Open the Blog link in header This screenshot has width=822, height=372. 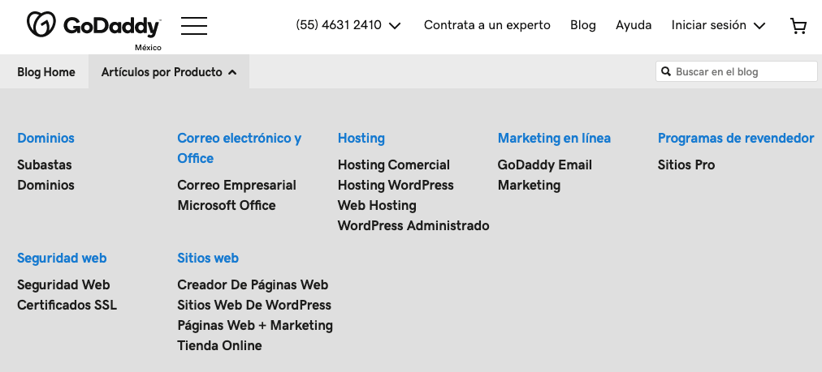583,25
